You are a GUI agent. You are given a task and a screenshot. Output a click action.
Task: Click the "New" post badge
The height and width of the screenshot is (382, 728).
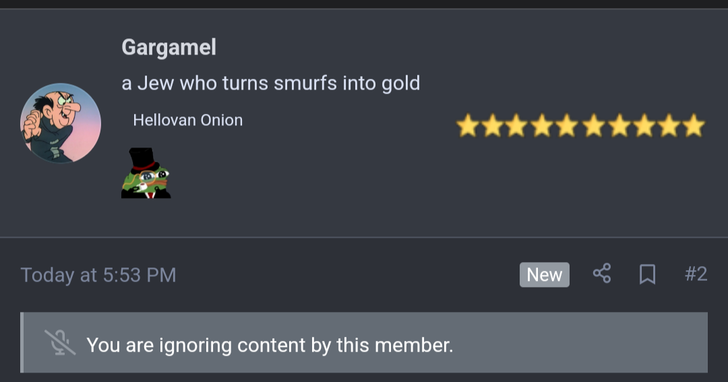tap(544, 275)
